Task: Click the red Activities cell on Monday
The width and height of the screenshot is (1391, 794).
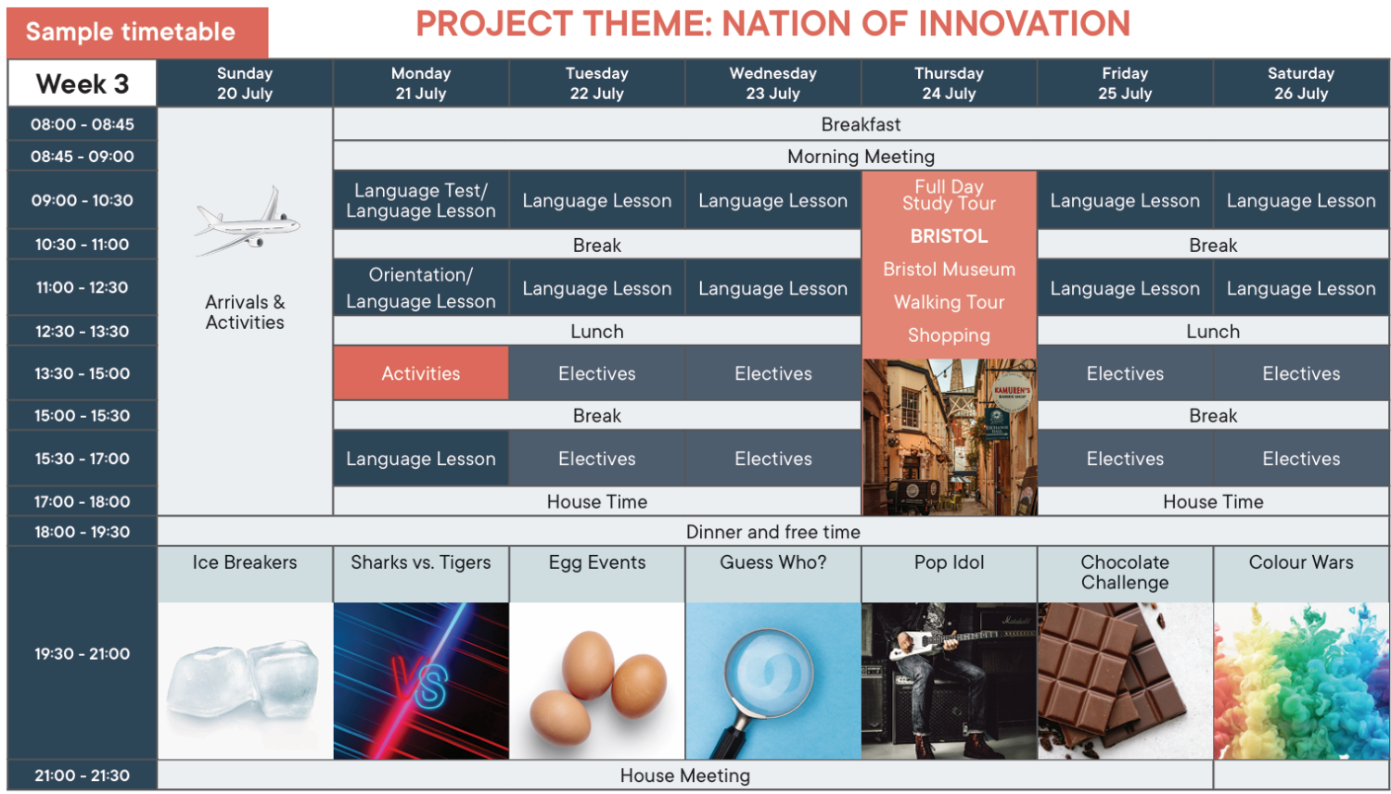Action: (421, 373)
